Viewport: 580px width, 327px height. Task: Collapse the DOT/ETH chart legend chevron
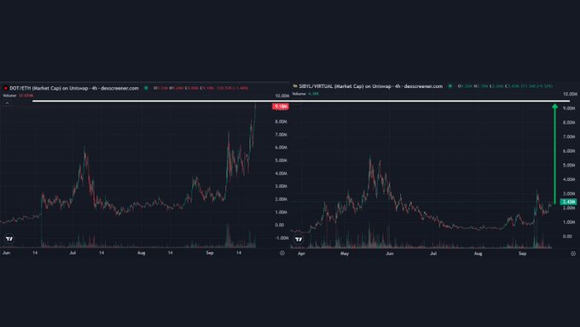click(x=7, y=103)
